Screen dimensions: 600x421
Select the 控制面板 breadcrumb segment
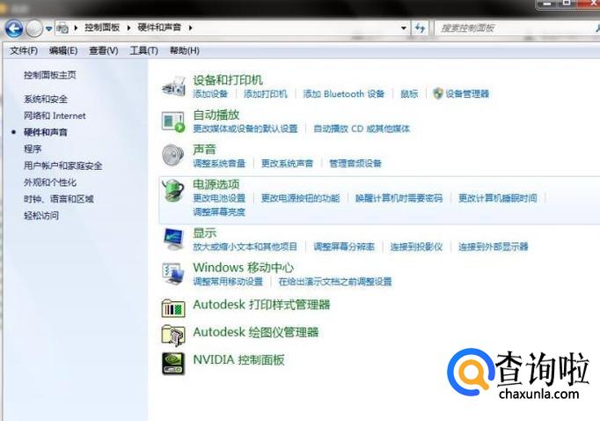click(102, 27)
